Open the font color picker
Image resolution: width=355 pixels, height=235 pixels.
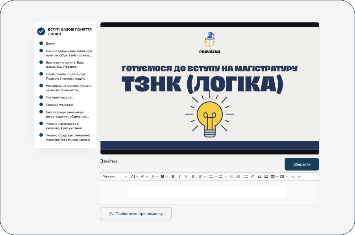(154, 177)
